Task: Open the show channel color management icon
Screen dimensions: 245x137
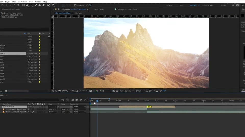Action: pos(97,91)
